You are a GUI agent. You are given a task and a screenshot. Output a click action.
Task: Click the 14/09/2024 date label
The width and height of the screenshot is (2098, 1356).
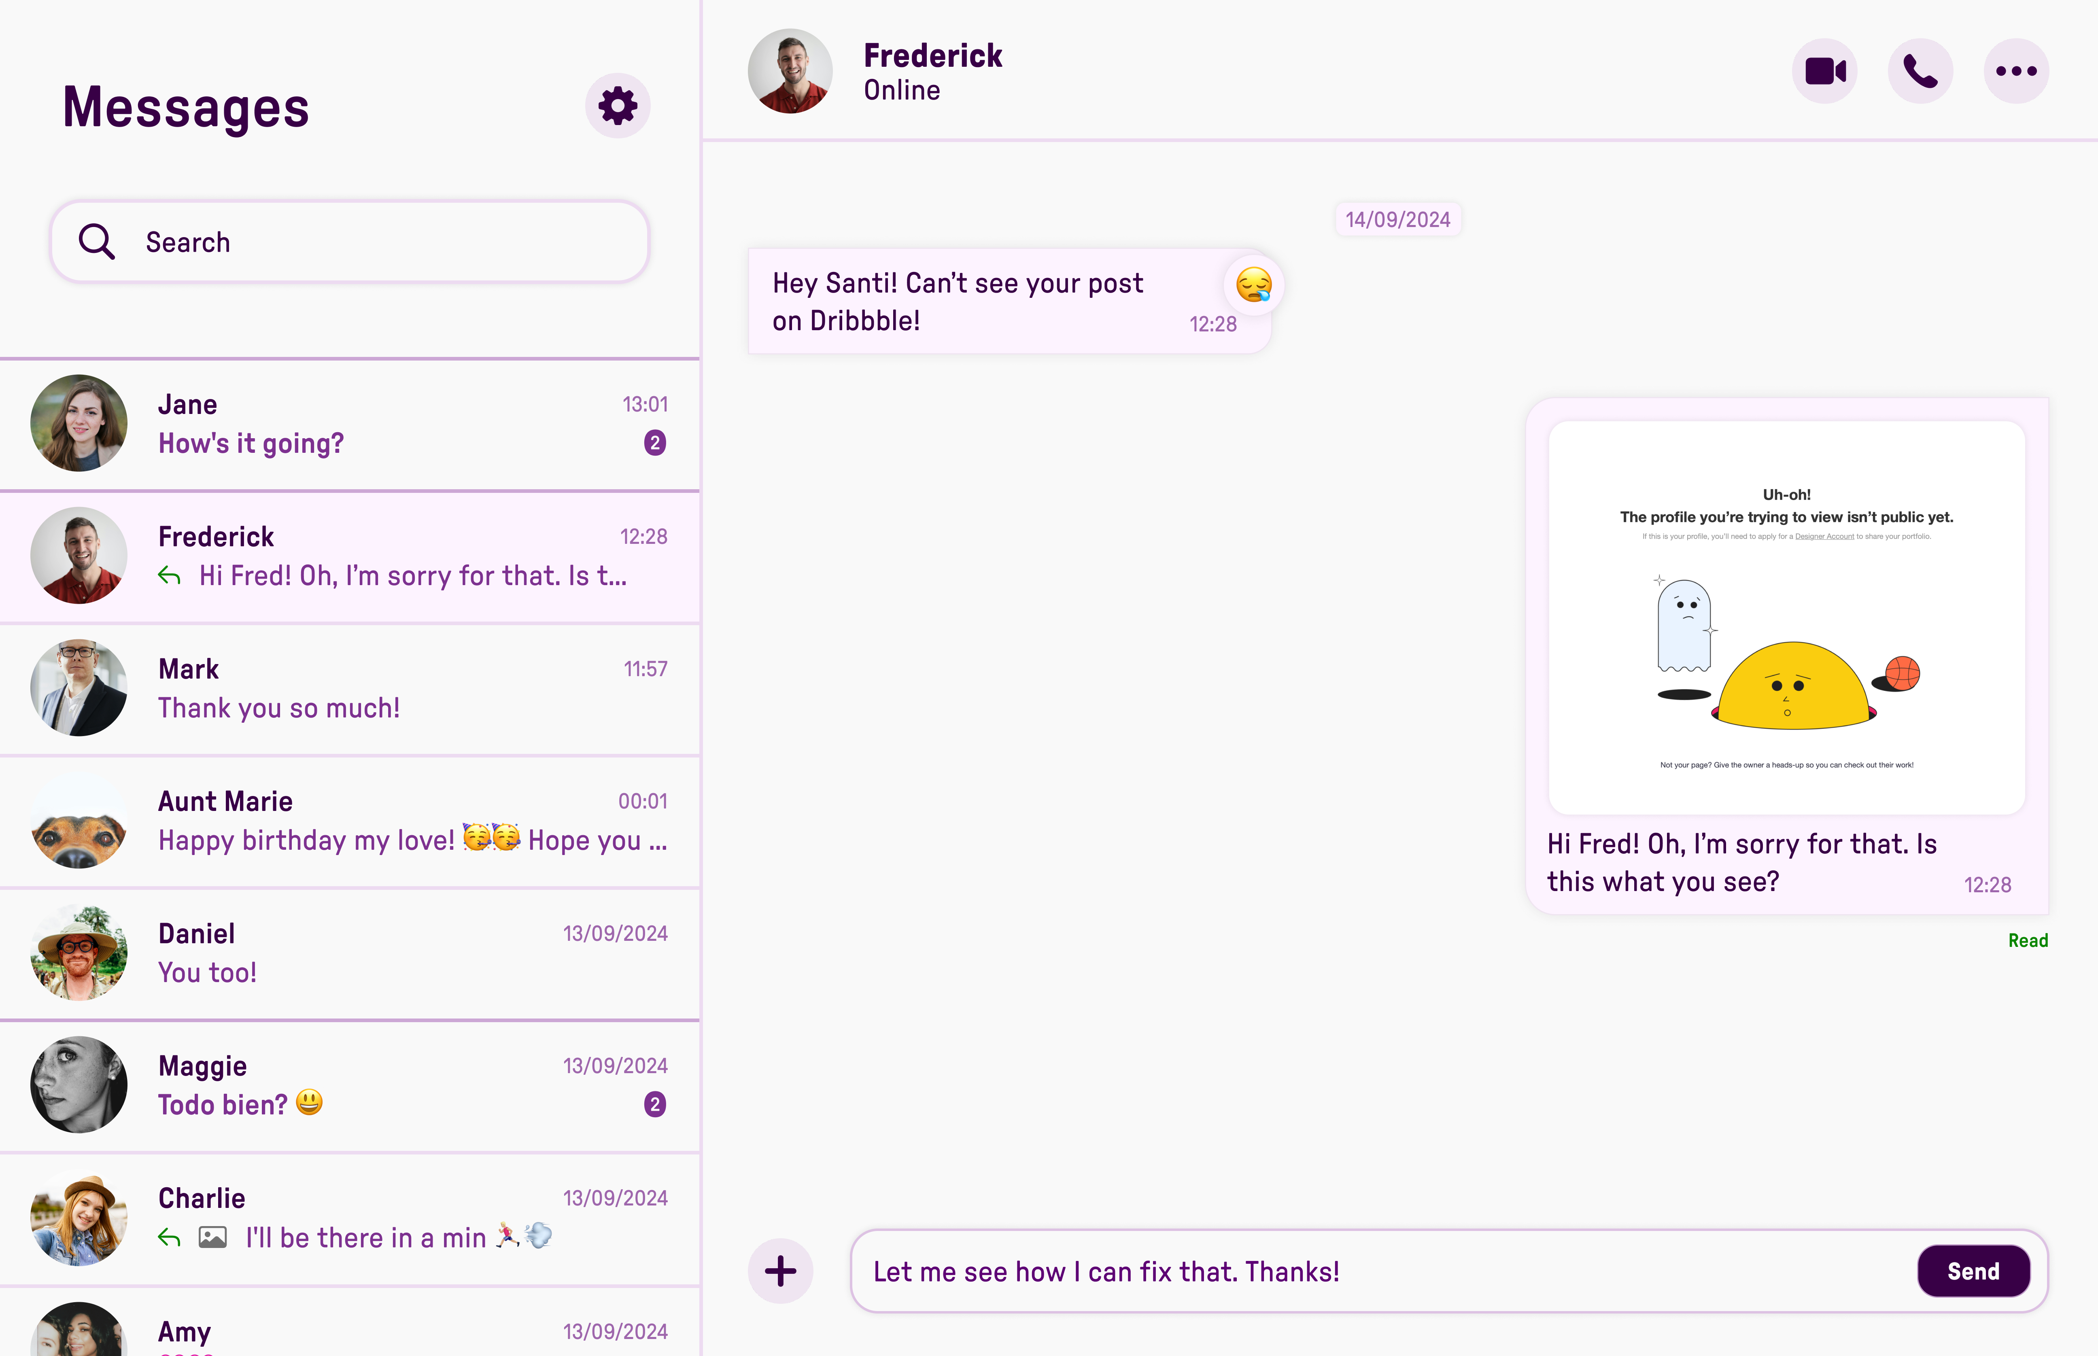point(1397,219)
